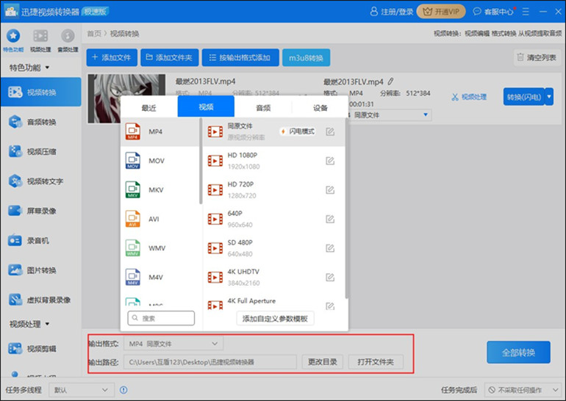566x401 pixels.
Task: Click the 添加文件夹 button
Action: tap(170, 57)
